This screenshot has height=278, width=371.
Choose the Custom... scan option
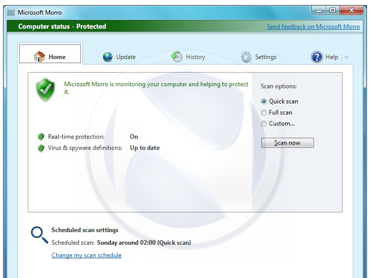278,124
